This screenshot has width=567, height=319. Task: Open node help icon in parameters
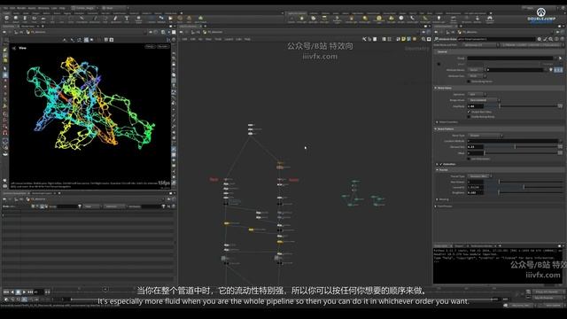[563, 39]
